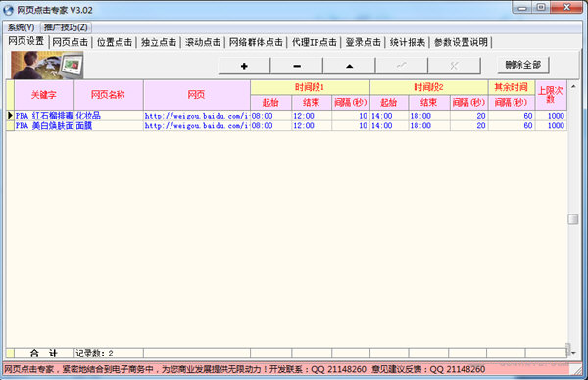This screenshot has width=588, height=380.
Task: Click page name cell 面膜
Action: click(109, 126)
